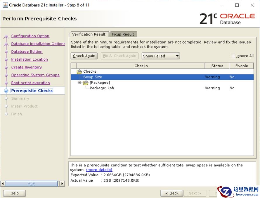The height and width of the screenshot is (198, 260).
Task: Close the installer window
Action: 252,5
